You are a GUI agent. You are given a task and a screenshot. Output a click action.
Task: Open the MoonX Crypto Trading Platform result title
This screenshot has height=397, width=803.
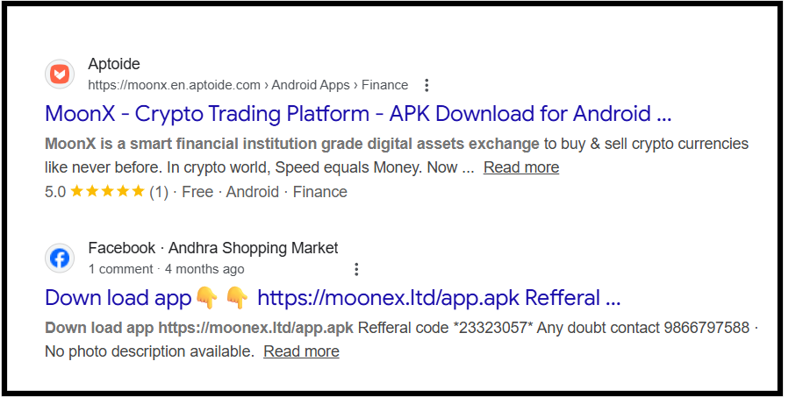tap(358, 114)
